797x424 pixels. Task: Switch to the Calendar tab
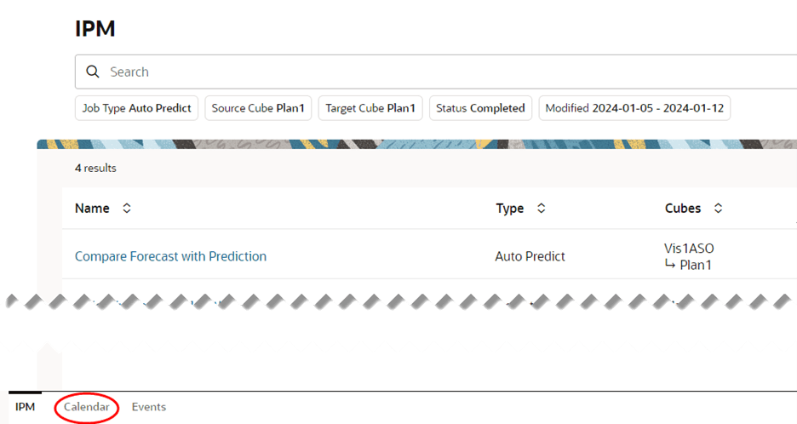87,407
